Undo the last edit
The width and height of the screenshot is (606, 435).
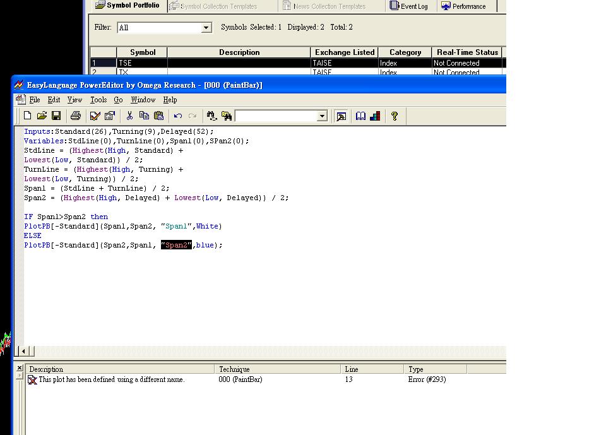[178, 116]
